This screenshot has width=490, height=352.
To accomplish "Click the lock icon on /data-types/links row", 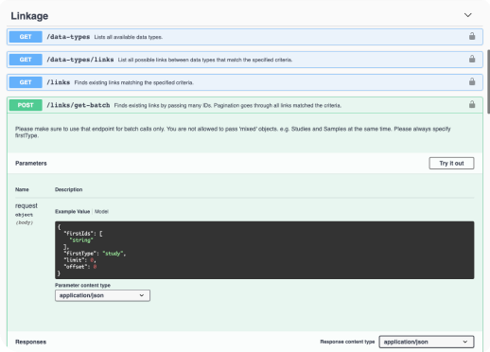I will [x=472, y=59].
